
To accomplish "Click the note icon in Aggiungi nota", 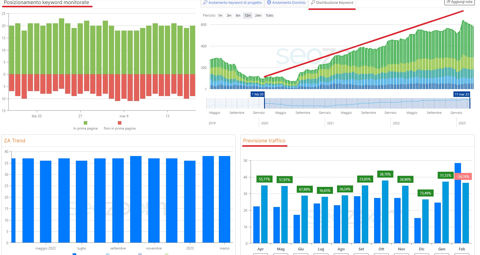I will tap(448, 2).
